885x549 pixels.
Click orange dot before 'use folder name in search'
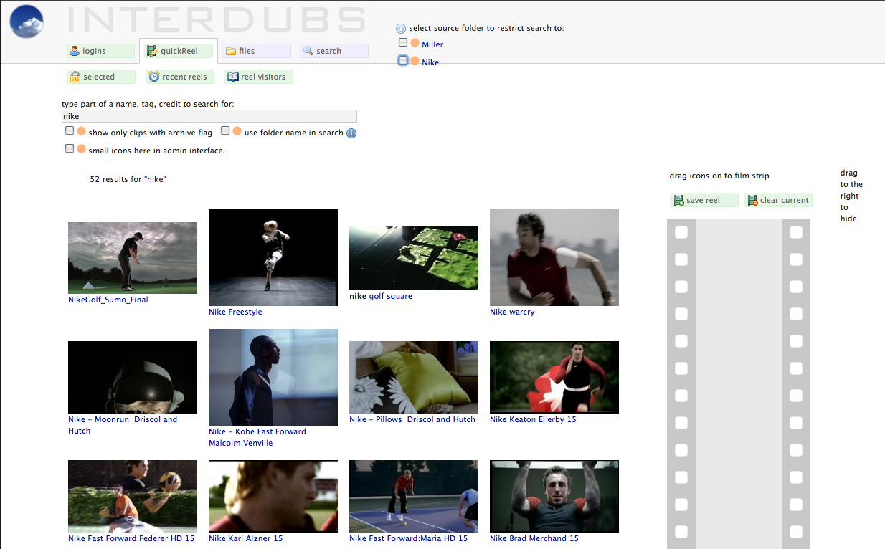point(237,131)
